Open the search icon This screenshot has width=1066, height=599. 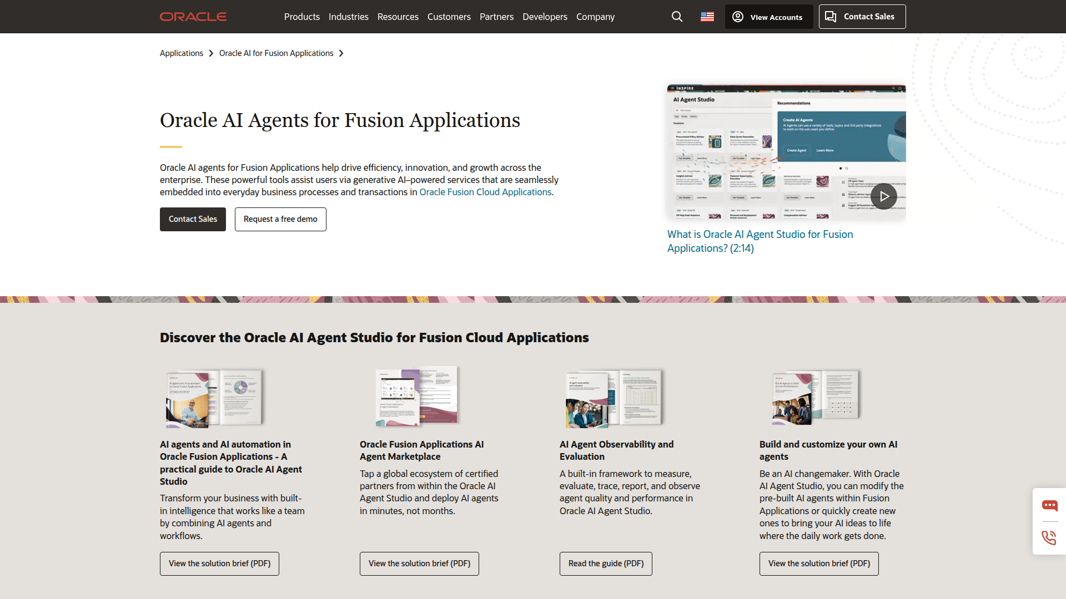pyautogui.click(x=677, y=17)
